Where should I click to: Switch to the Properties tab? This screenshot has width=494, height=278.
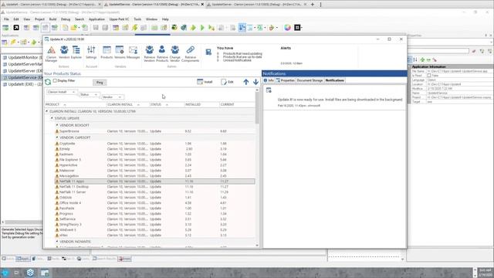tap(285, 80)
